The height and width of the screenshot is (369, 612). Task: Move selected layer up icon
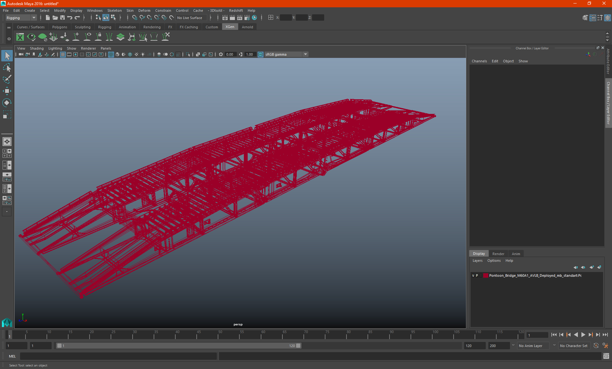576,267
